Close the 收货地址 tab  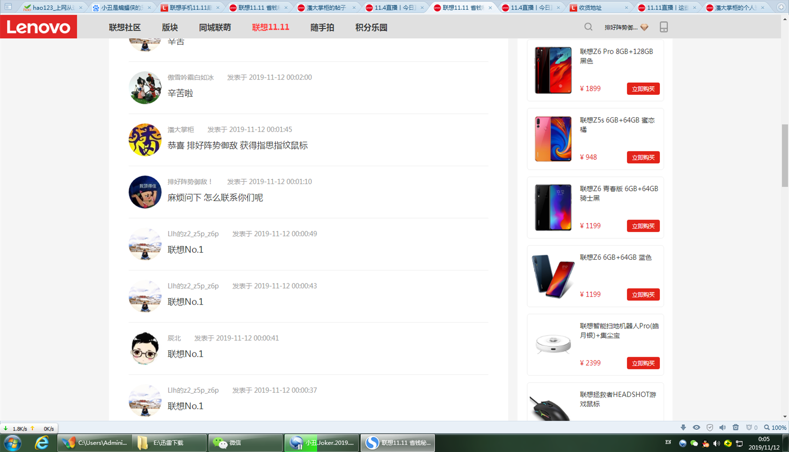point(626,8)
